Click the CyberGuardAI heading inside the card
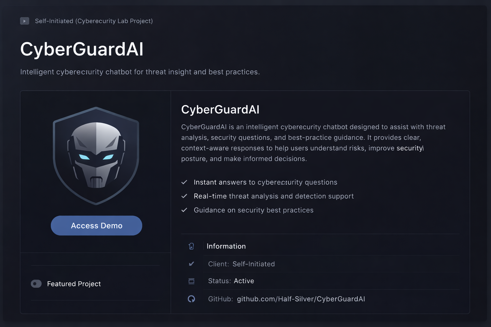 (220, 110)
